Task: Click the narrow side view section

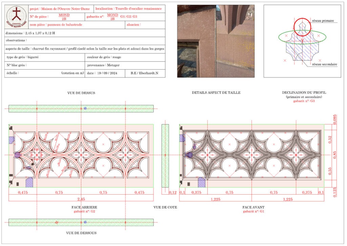Action: pyautogui.click(x=165, y=156)
